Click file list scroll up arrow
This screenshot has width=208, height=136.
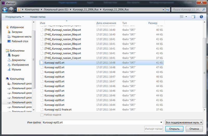click(x=204, y=22)
